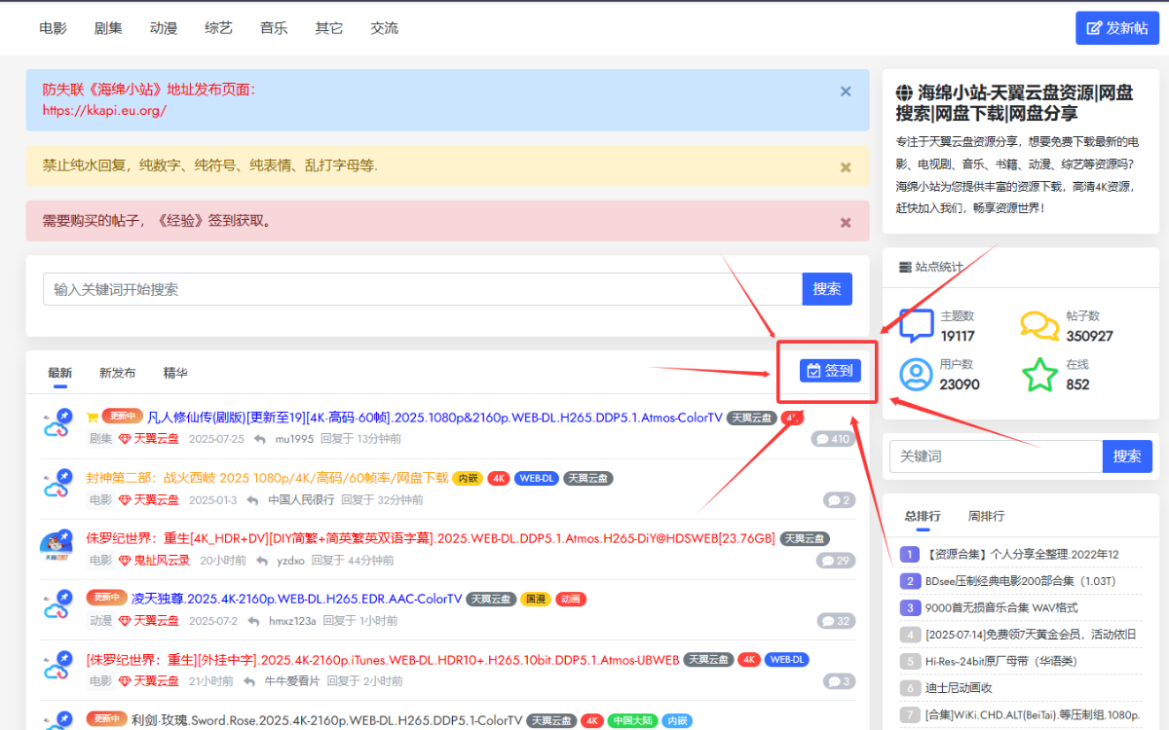Open the 封神第二部：战火西岐 post
The width and height of the screenshot is (1169, 730).
click(267, 478)
